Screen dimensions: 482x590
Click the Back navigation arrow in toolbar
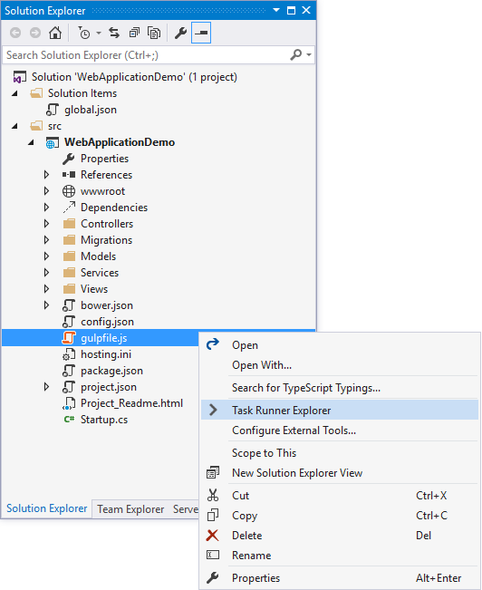[15, 34]
